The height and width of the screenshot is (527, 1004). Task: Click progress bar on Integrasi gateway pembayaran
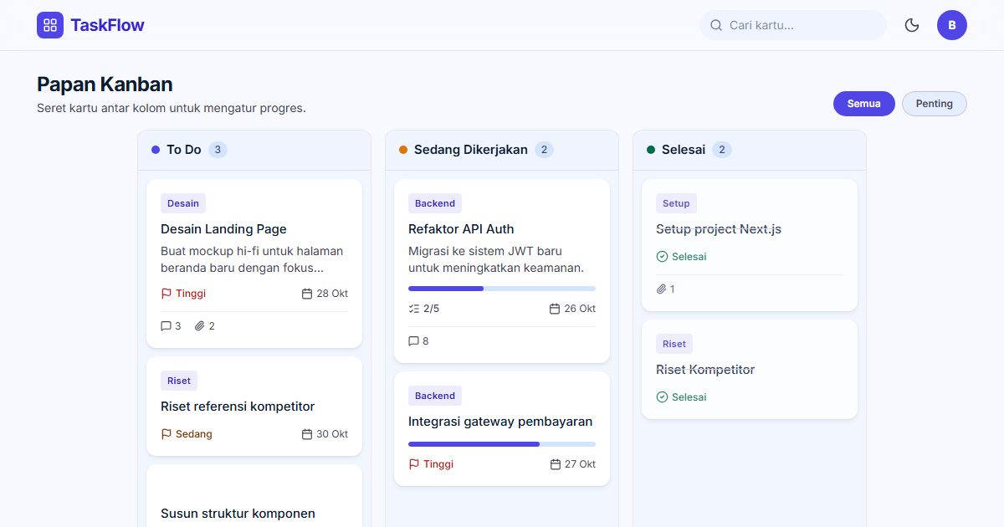click(502, 444)
